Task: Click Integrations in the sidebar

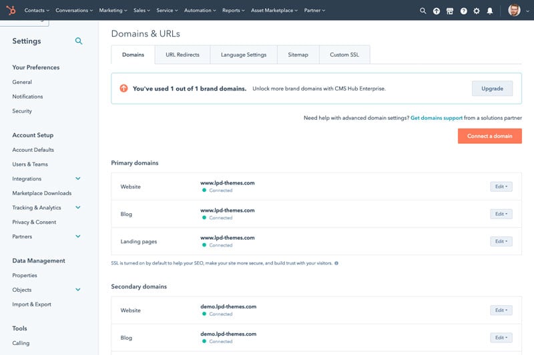Action: pos(27,178)
